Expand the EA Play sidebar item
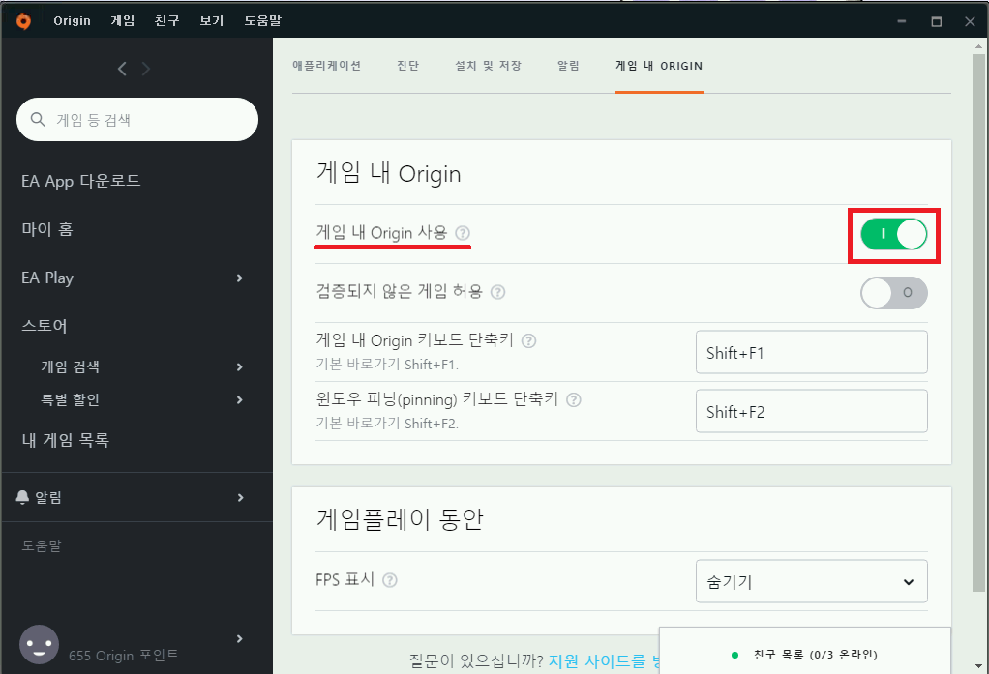 240,278
